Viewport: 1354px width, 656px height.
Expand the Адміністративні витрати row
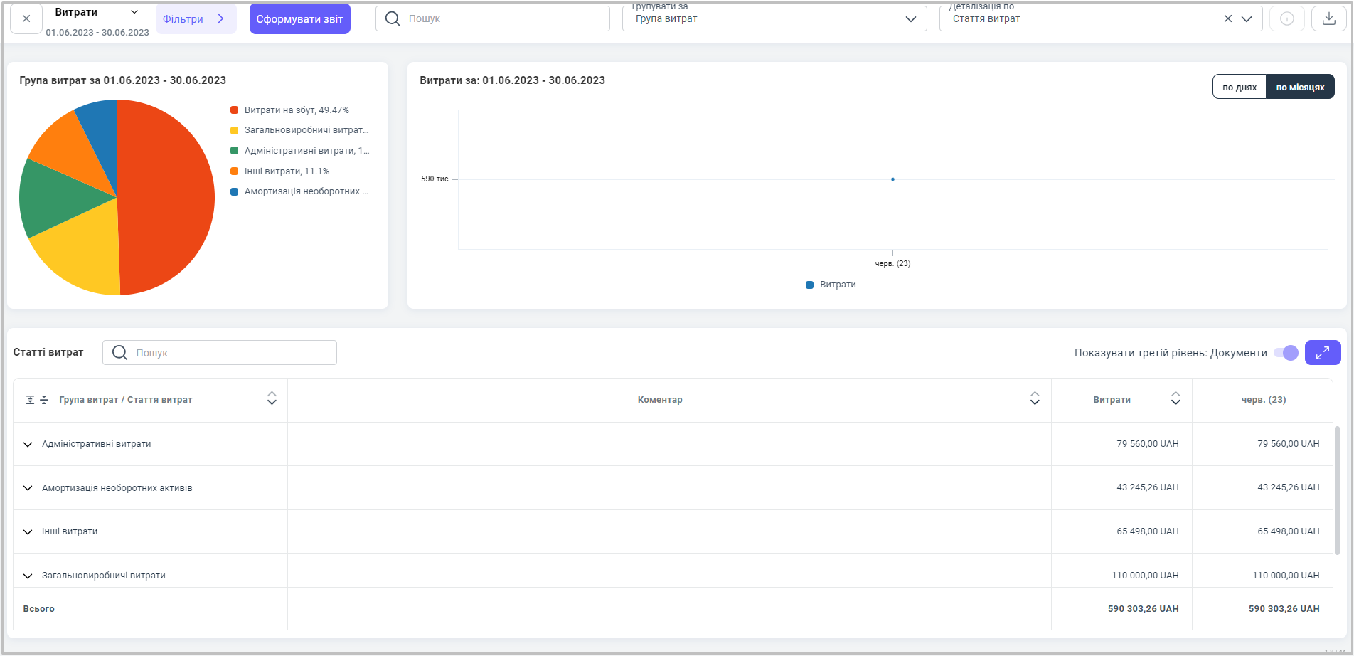[28, 444]
